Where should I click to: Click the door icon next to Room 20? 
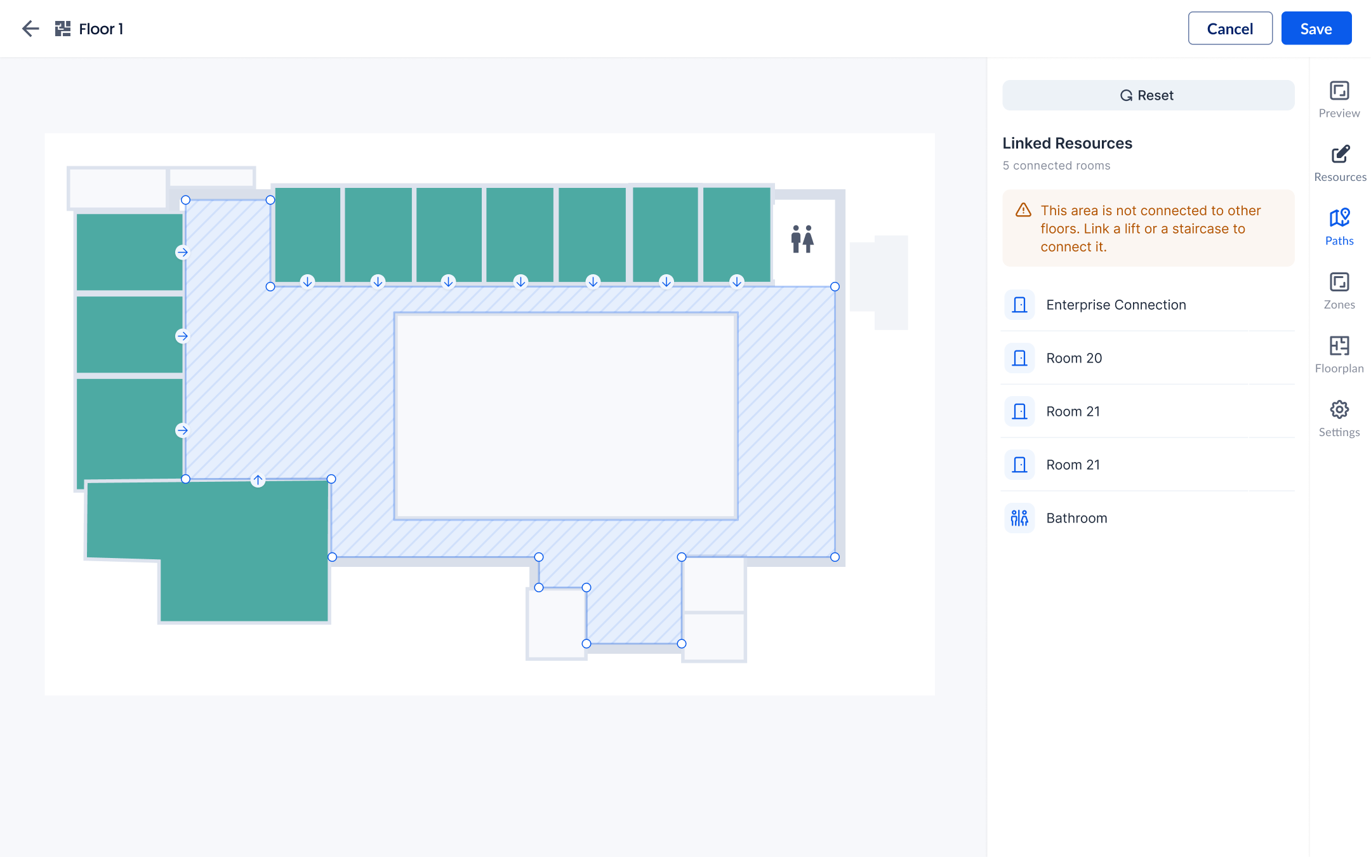(1019, 357)
